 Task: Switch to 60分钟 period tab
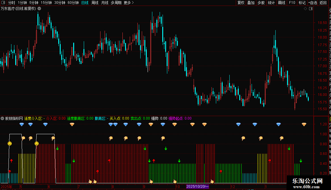(x=73, y=3)
